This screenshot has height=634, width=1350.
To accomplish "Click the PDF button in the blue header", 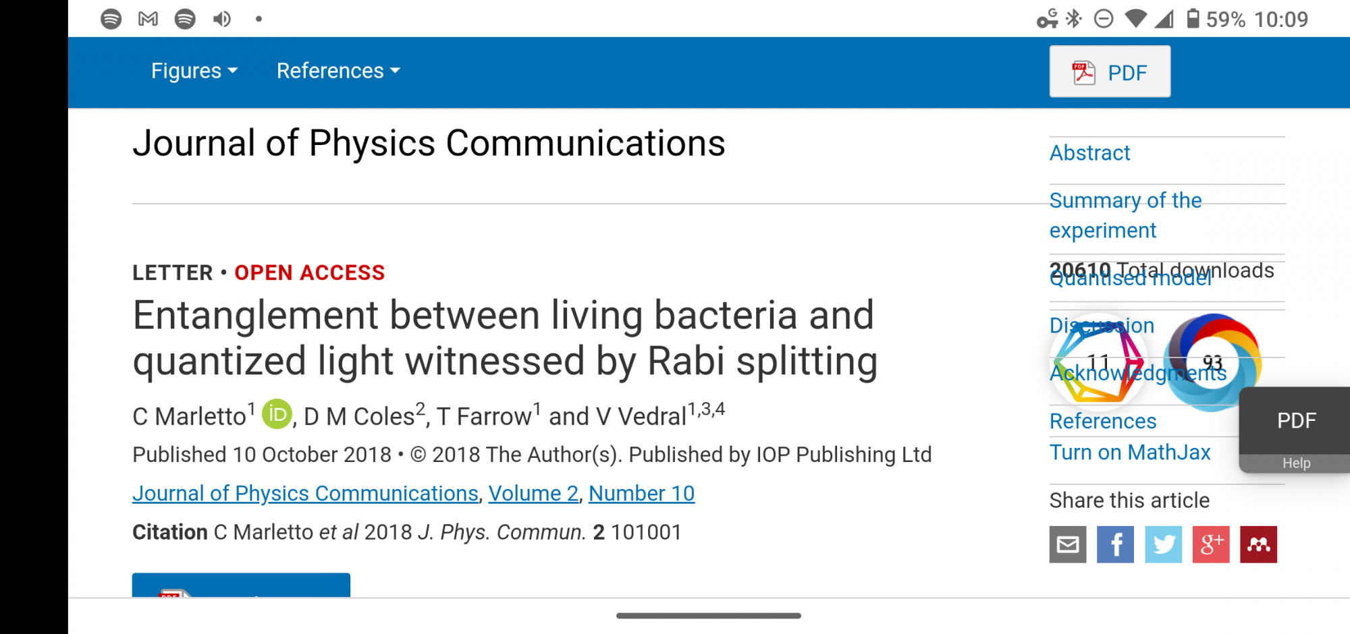I will pos(1110,71).
